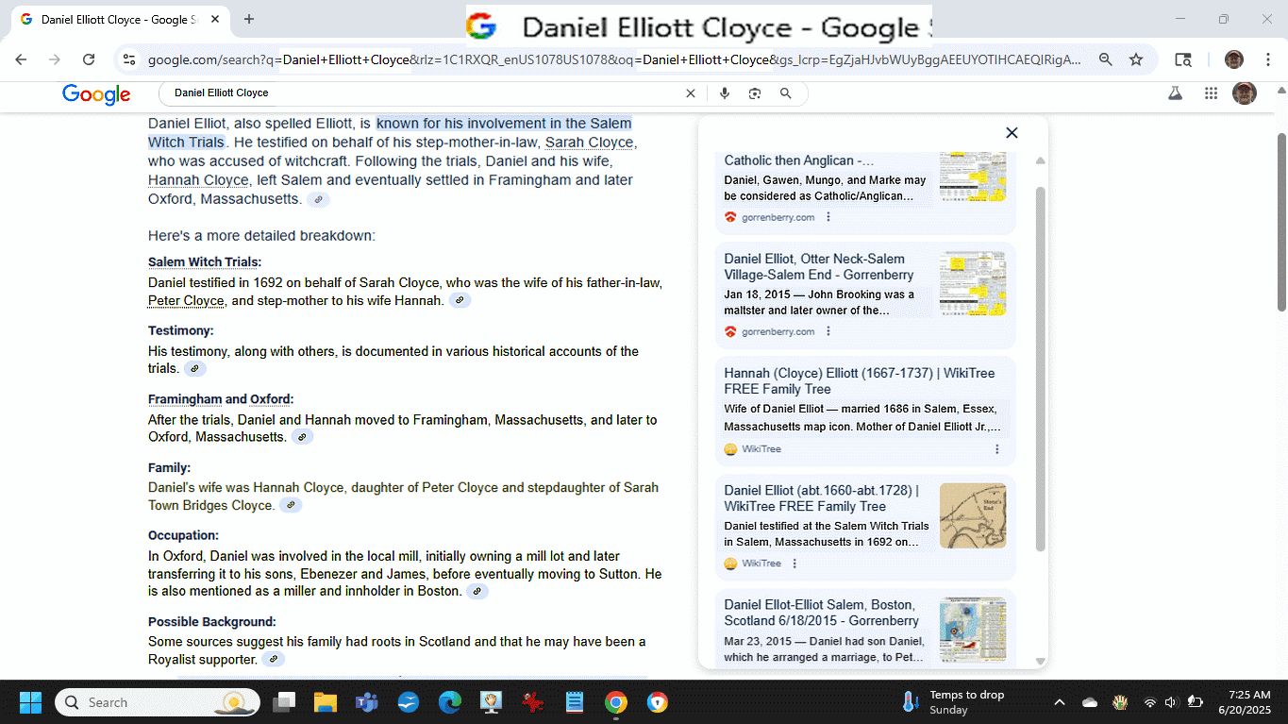This screenshot has width=1288, height=724.
Task: Select the 'Daniel Elliott Cloyce' browser tab
Action: (x=118, y=19)
